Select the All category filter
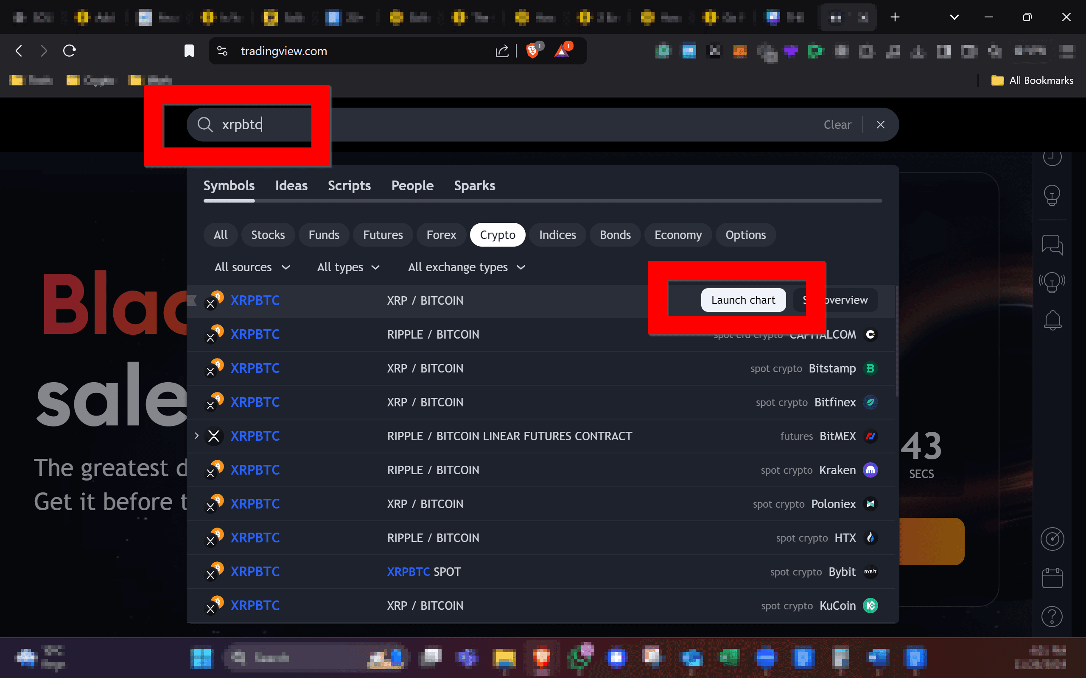Screen dimensions: 1086x678 tap(220, 235)
